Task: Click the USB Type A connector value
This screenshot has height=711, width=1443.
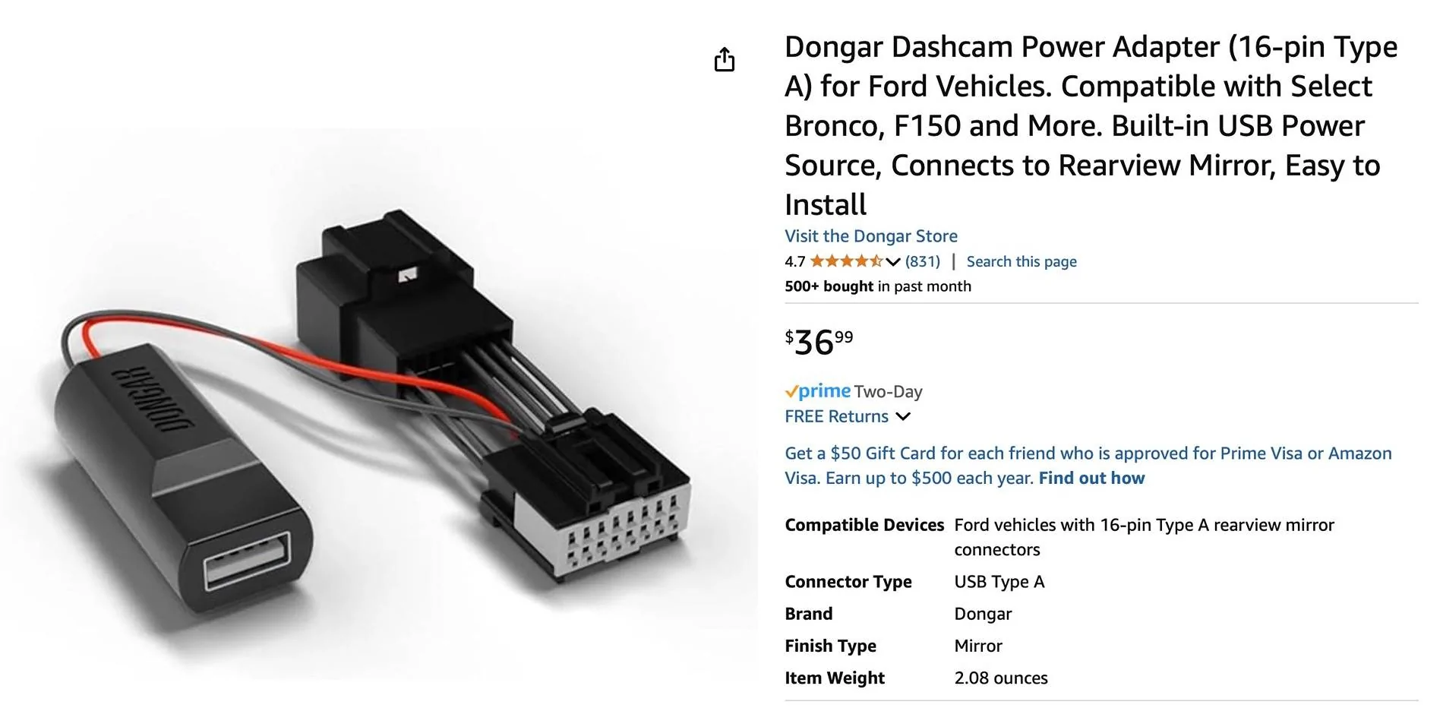Action: 999,582
